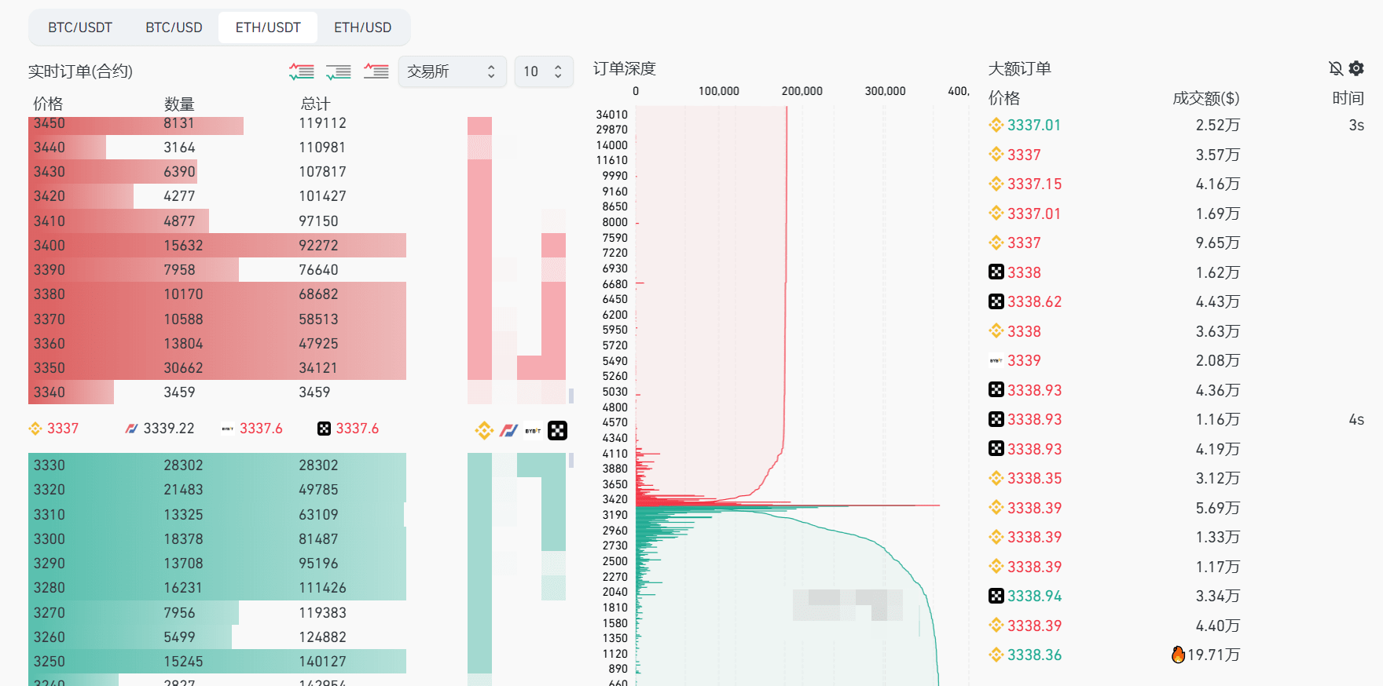Click Bybit icon beside ticker price 3337.6
1383x686 pixels.
(228, 429)
